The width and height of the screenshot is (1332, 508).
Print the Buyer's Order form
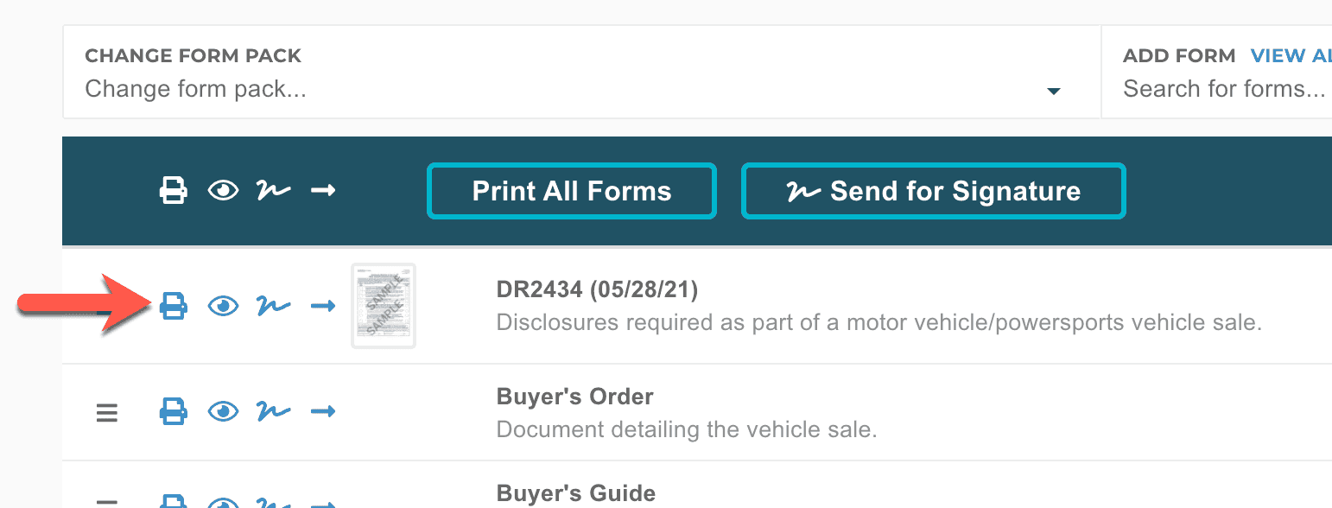[x=174, y=411]
